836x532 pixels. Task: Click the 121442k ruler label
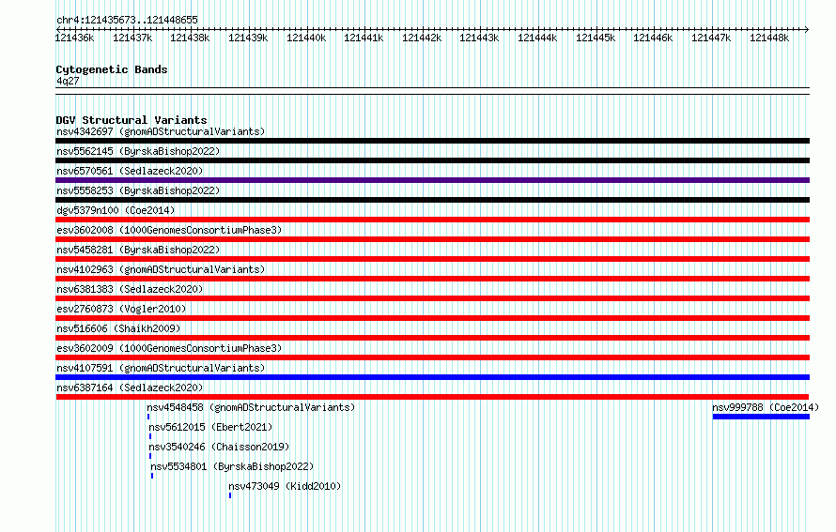422,38
